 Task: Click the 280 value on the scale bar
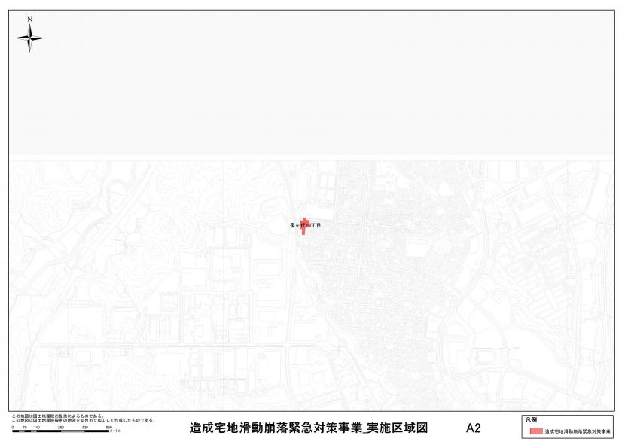(61, 428)
